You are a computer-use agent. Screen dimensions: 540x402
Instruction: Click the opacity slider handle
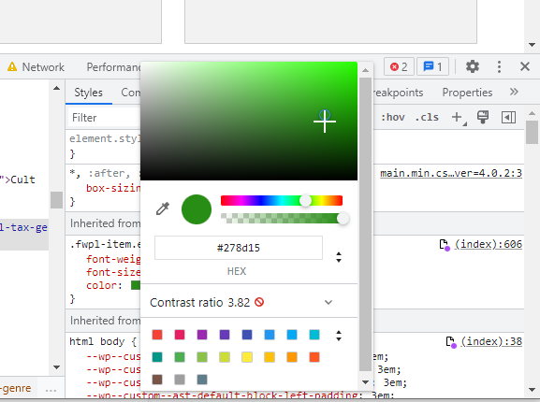343,219
